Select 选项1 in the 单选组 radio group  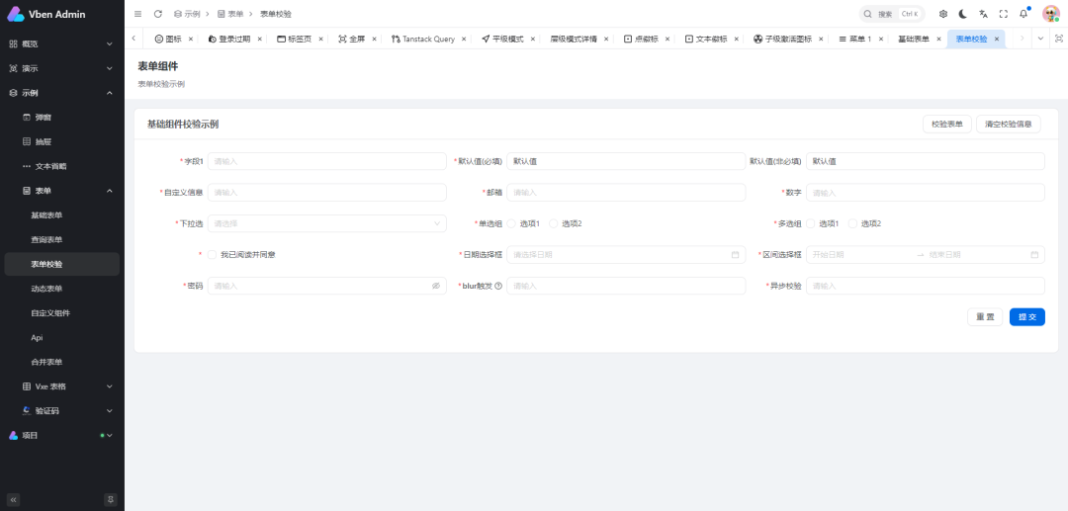(x=512, y=223)
